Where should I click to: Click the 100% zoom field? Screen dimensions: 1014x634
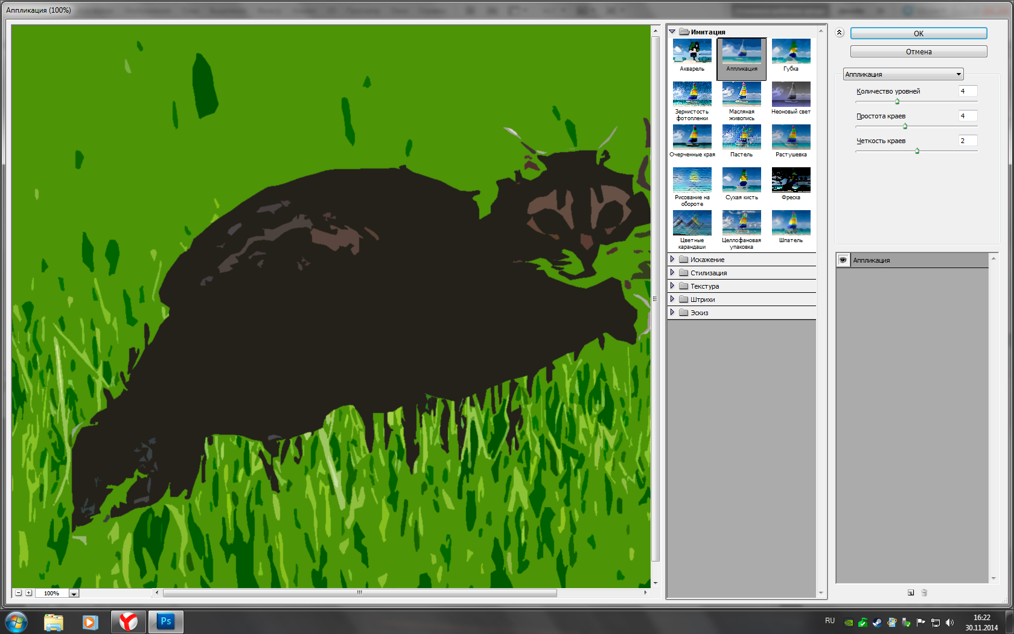52,594
